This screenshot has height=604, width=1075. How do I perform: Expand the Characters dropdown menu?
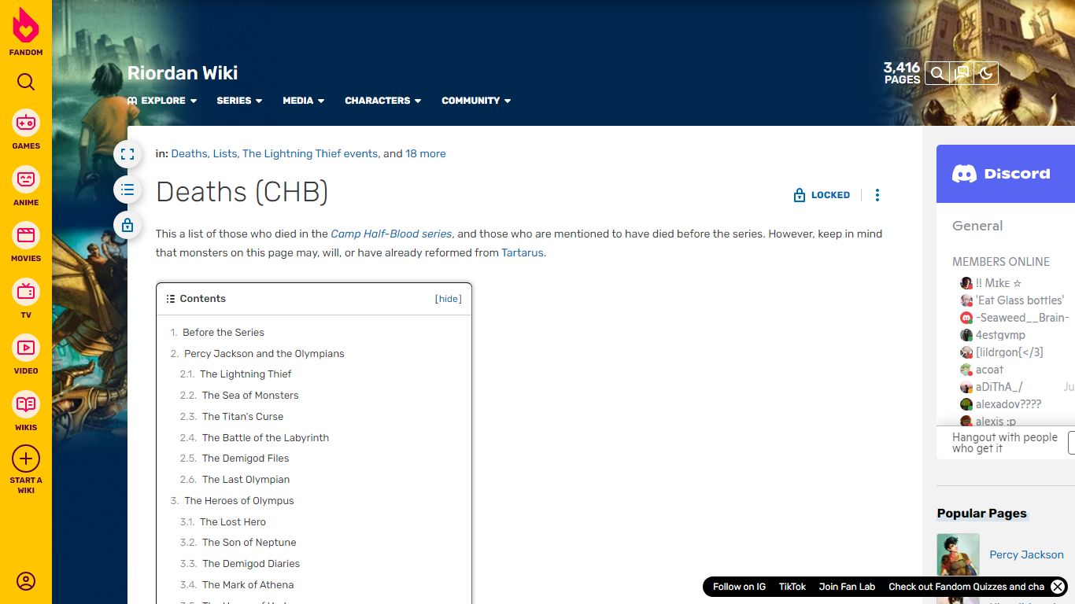383,101
